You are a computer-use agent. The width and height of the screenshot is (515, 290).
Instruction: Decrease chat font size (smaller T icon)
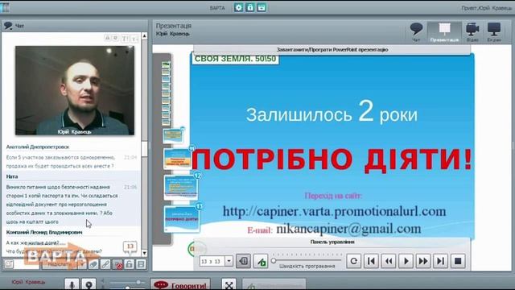click(134, 39)
